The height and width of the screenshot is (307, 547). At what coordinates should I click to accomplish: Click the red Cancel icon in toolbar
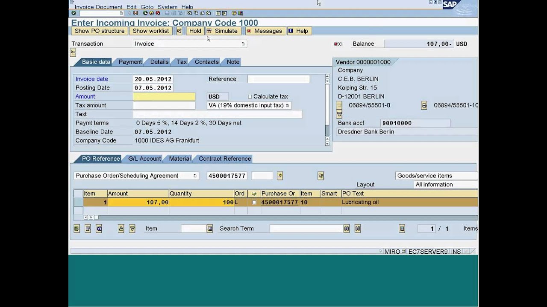click(x=158, y=13)
